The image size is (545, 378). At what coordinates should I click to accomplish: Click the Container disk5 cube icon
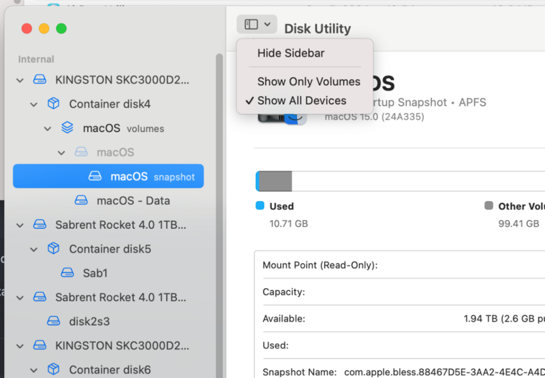coord(54,249)
